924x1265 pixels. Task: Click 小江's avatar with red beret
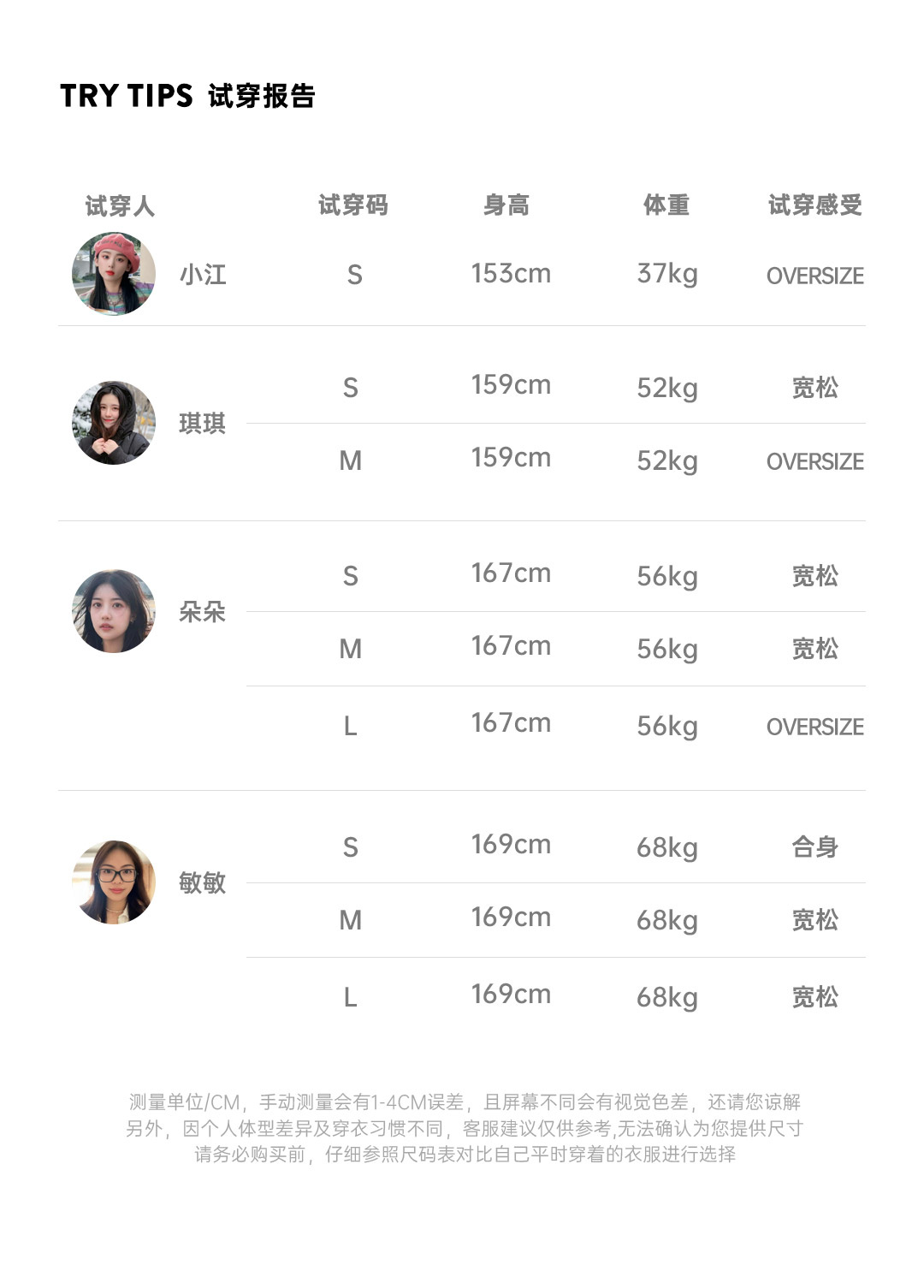coord(114,274)
